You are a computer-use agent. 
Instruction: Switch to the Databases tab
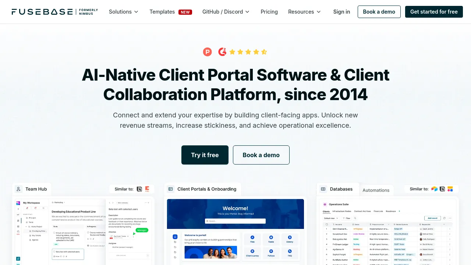pos(337,189)
